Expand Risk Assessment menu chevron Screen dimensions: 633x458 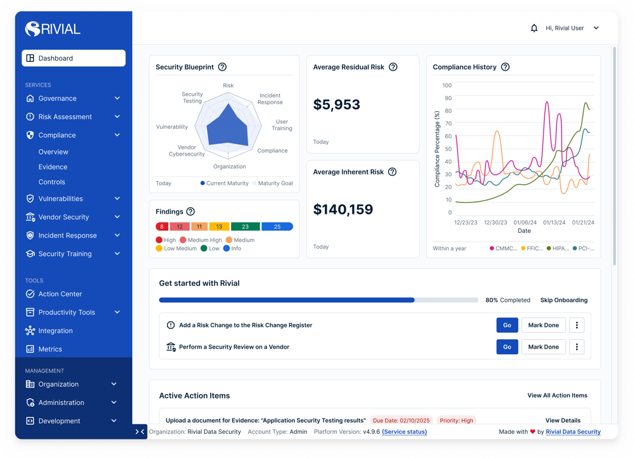[x=117, y=116]
